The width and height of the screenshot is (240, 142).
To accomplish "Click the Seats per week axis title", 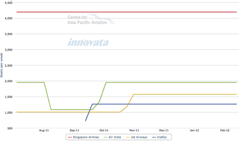I will tap(2, 65).
